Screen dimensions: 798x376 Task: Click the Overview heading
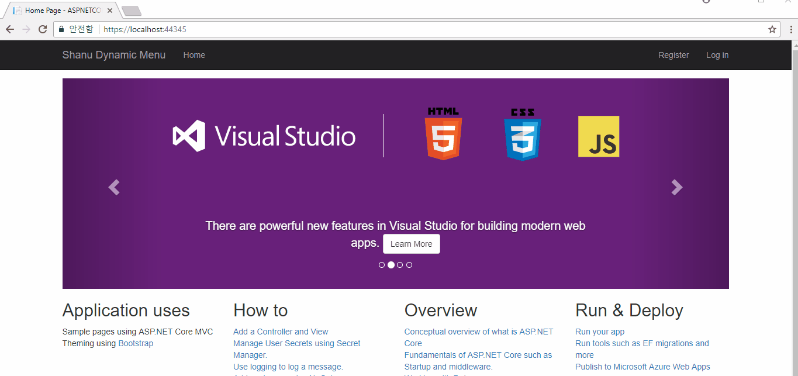(x=441, y=310)
